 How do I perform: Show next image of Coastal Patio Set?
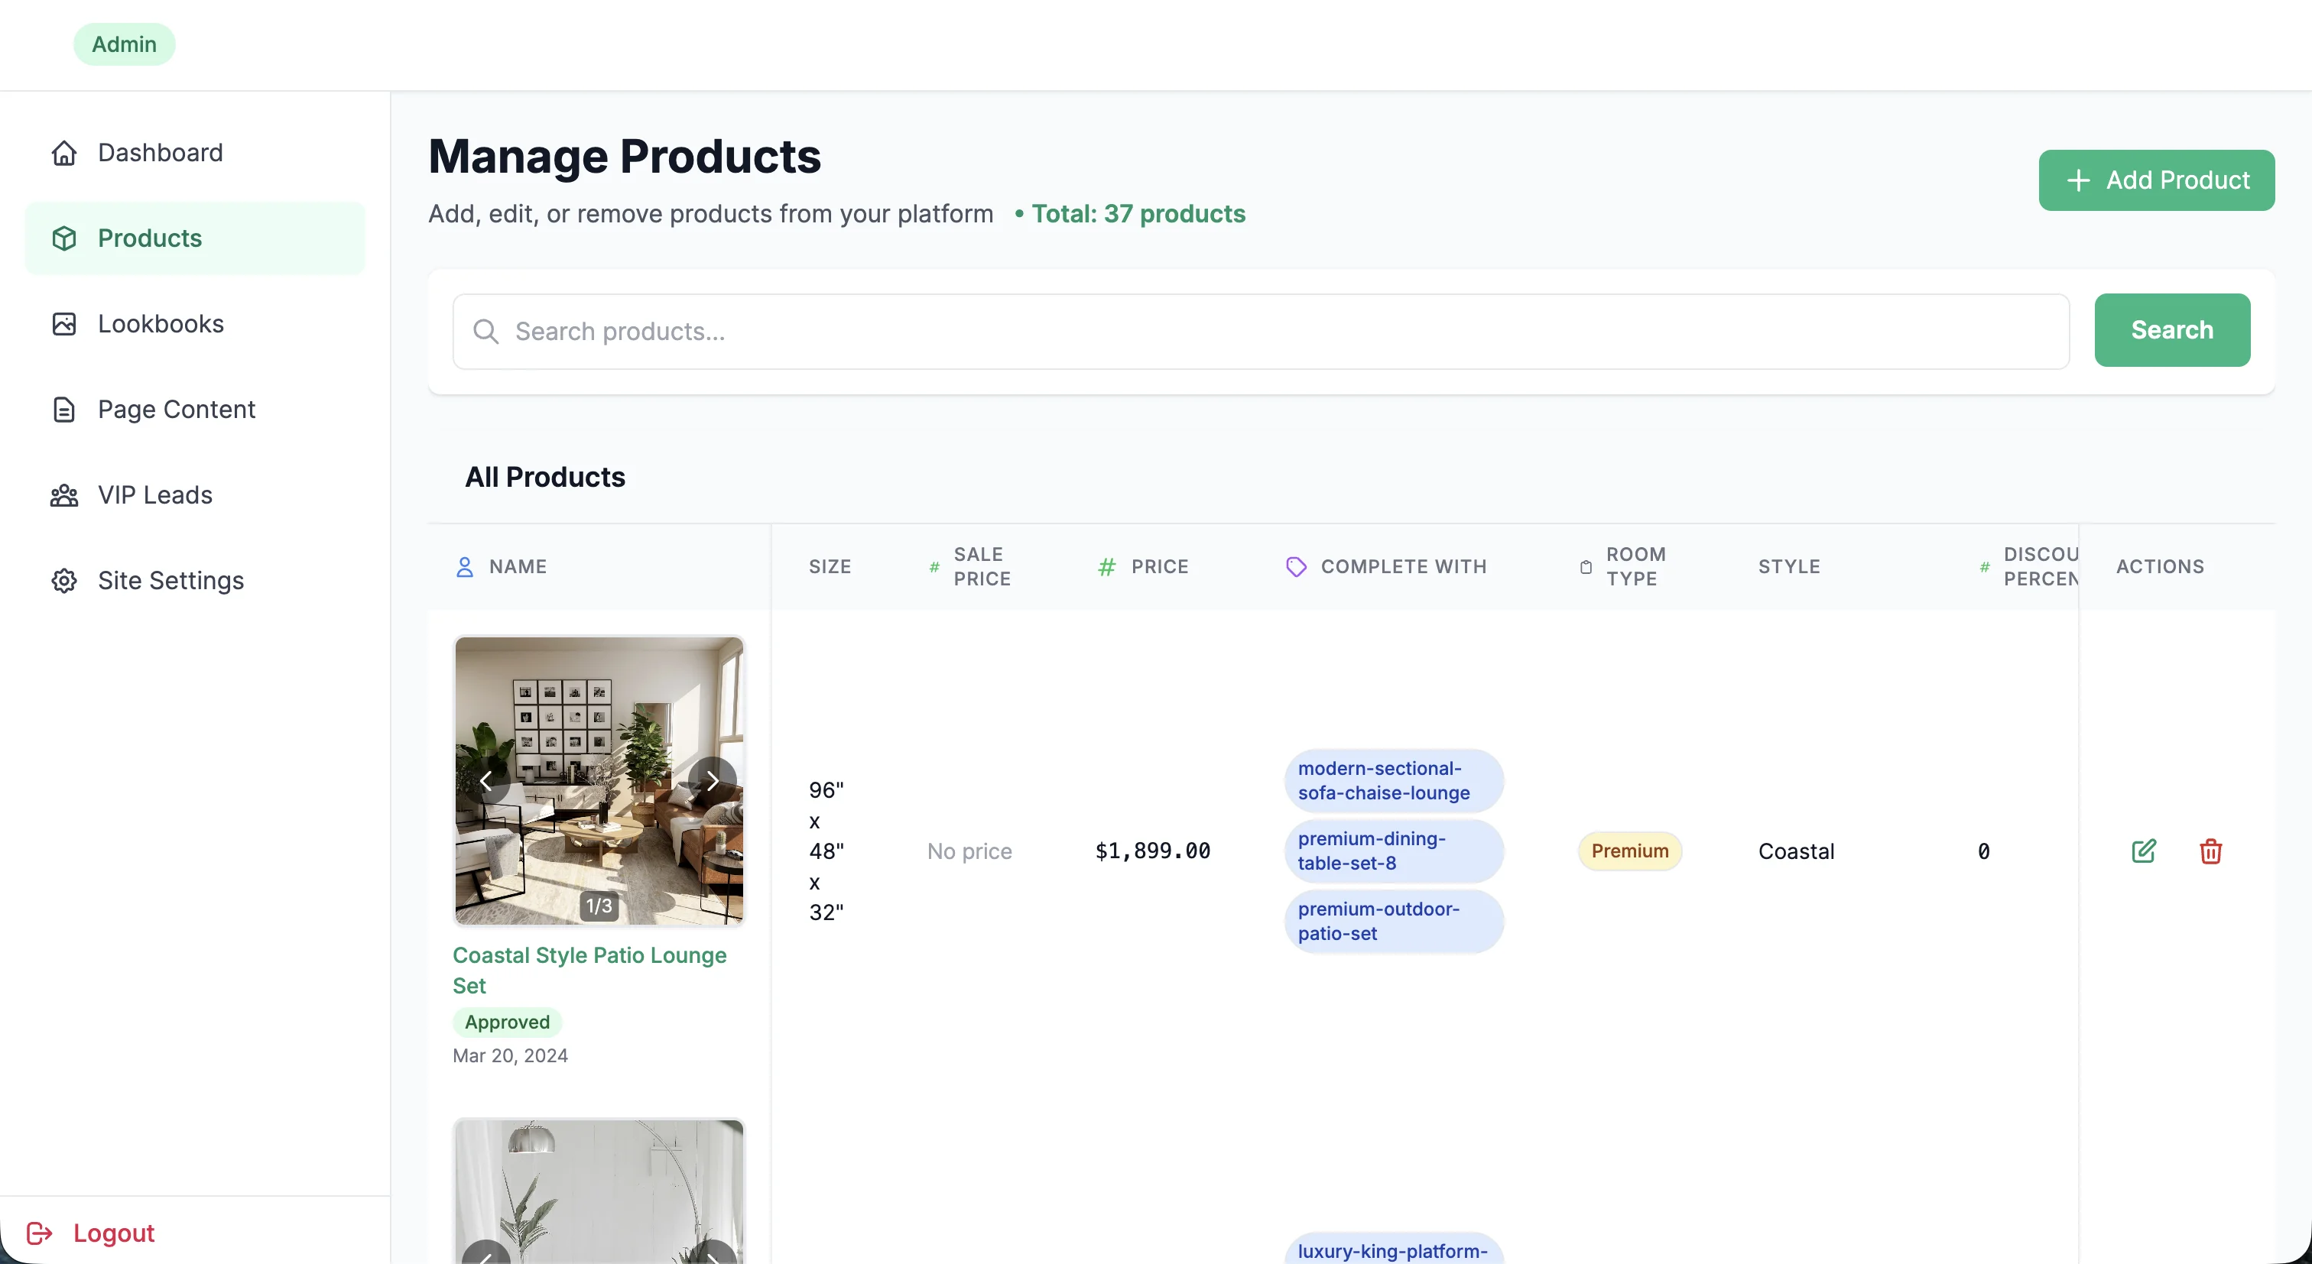712,780
